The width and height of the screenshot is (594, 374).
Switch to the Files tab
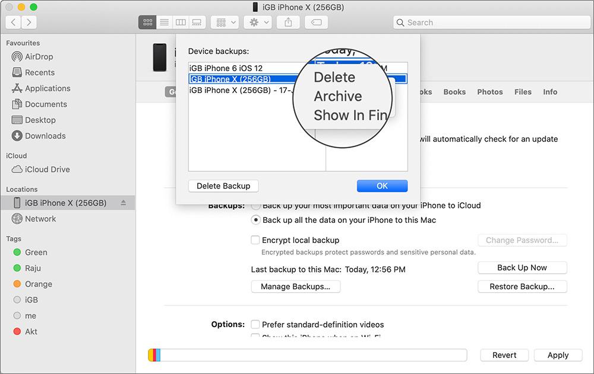click(x=523, y=92)
